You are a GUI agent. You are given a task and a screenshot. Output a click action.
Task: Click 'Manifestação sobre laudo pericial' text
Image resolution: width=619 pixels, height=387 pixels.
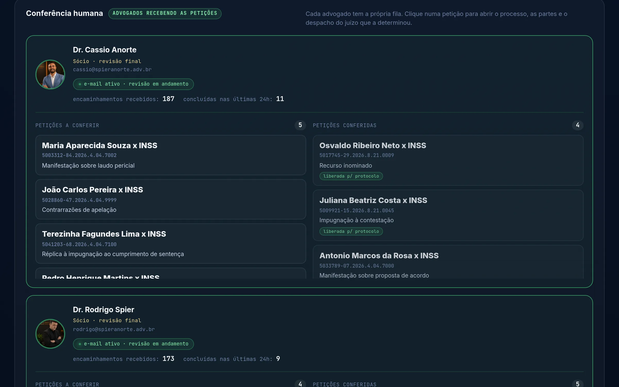88,166
